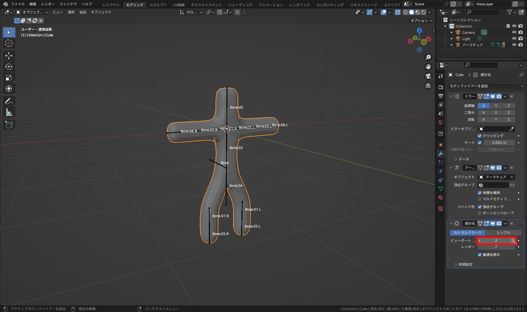The width and height of the screenshot is (527, 312).
Task: Click the 頂点グループ input field
Action: (x=493, y=185)
